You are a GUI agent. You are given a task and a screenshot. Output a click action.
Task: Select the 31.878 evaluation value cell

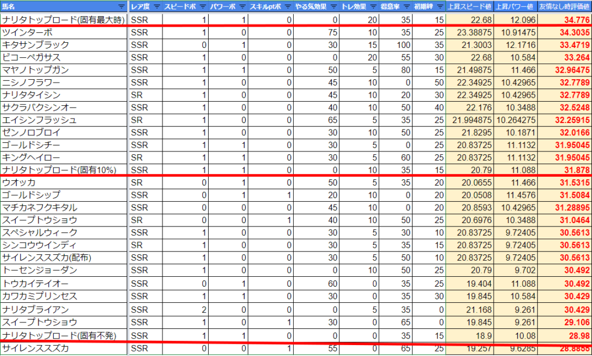564,170
